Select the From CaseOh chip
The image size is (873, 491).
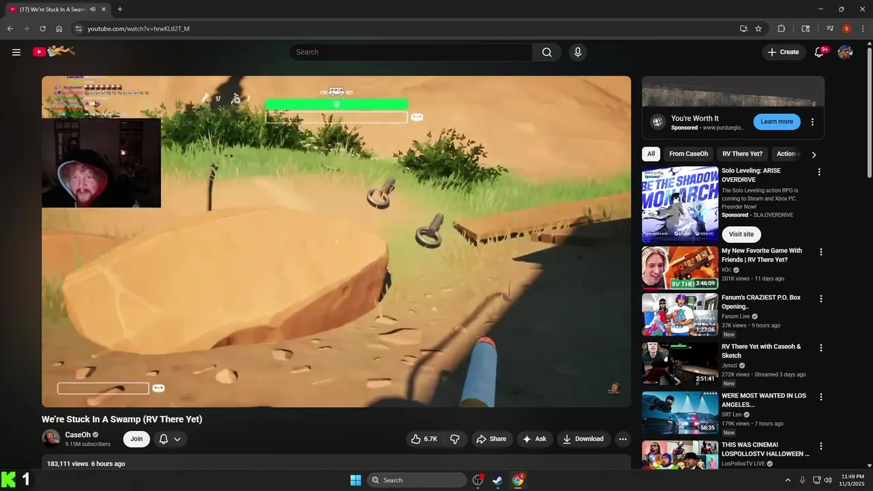click(688, 154)
